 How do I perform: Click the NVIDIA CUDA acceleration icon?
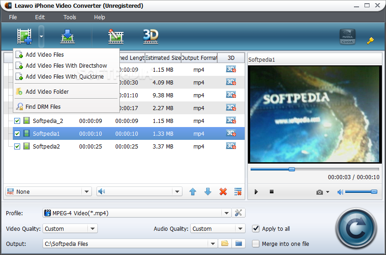tap(347, 37)
